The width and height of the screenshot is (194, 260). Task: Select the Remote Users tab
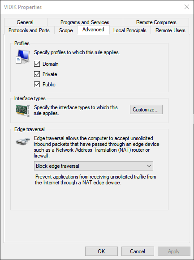coord(170,30)
